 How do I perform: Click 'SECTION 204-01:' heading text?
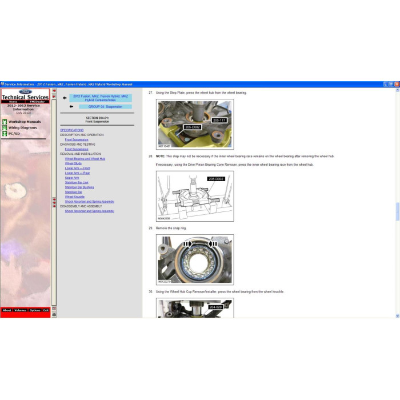(97, 118)
